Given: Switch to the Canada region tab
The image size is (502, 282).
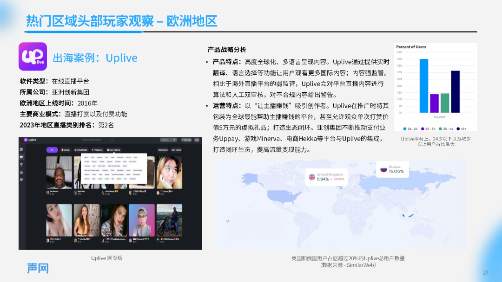Looking at the screenshot, I should pyautogui.click(x=66, y=150).
